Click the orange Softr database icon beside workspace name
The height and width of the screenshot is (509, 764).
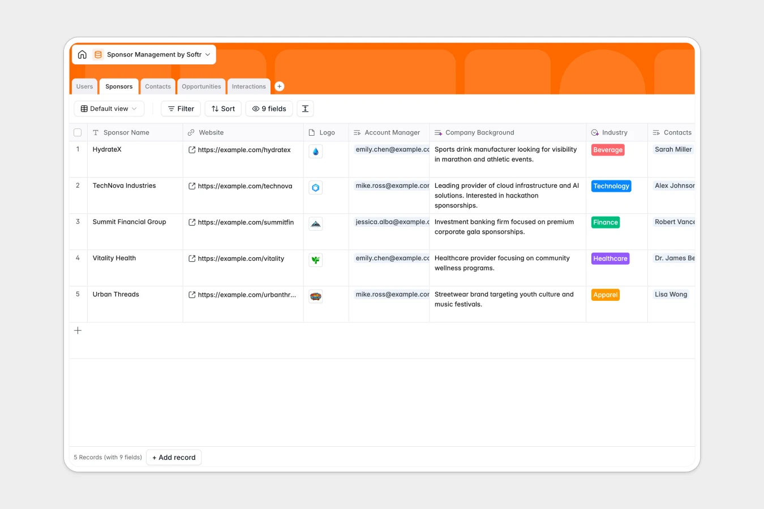point(98,54)
